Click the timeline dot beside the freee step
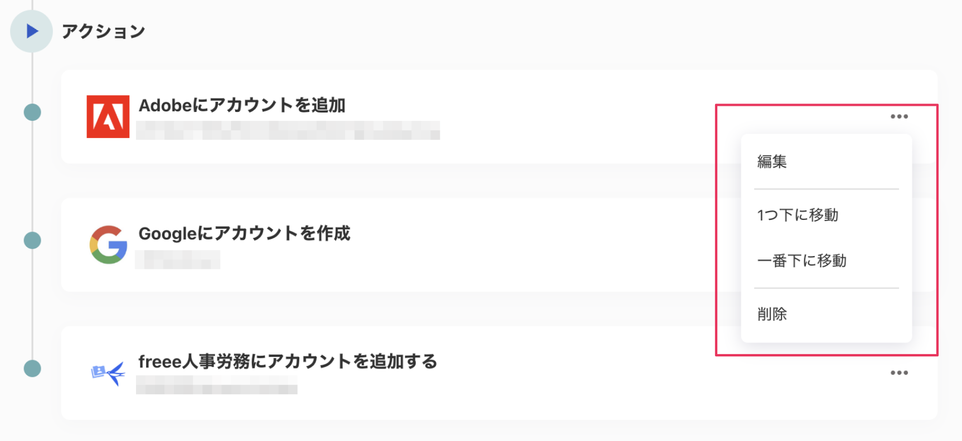 click(x=32, y=369)
